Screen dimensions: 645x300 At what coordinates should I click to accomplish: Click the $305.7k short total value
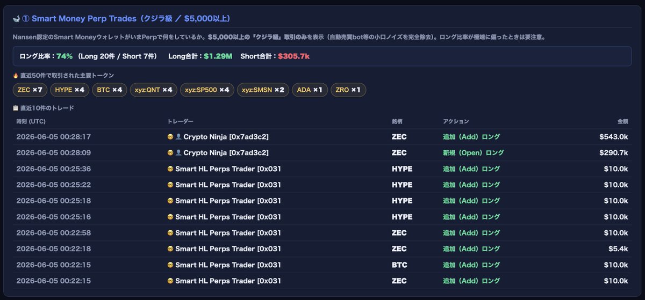point(293,56)
